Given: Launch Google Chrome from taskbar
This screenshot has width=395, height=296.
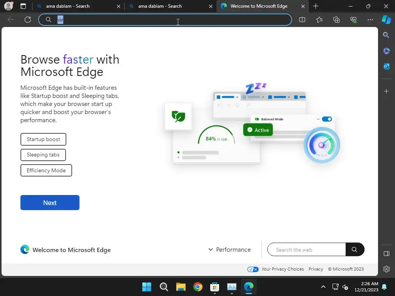Looking at the screenshot, I should (x=198, y=287).
